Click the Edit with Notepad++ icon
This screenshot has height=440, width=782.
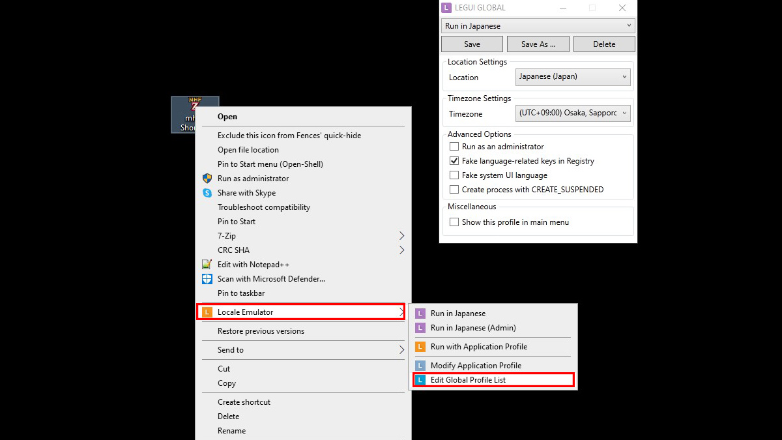tap(207, 264)
